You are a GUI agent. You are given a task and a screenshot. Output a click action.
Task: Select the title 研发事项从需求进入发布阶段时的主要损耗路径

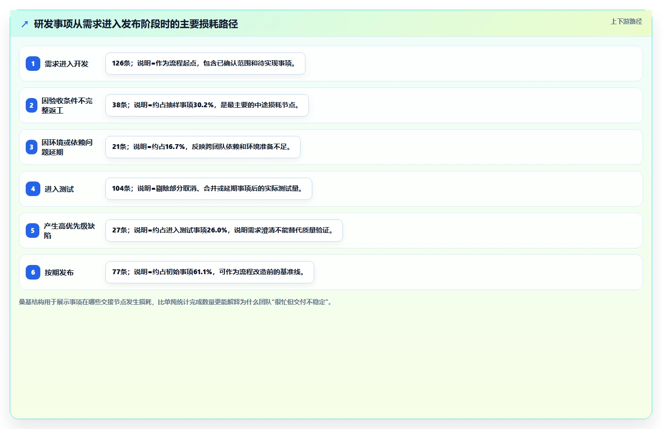[x=136, y=24]
